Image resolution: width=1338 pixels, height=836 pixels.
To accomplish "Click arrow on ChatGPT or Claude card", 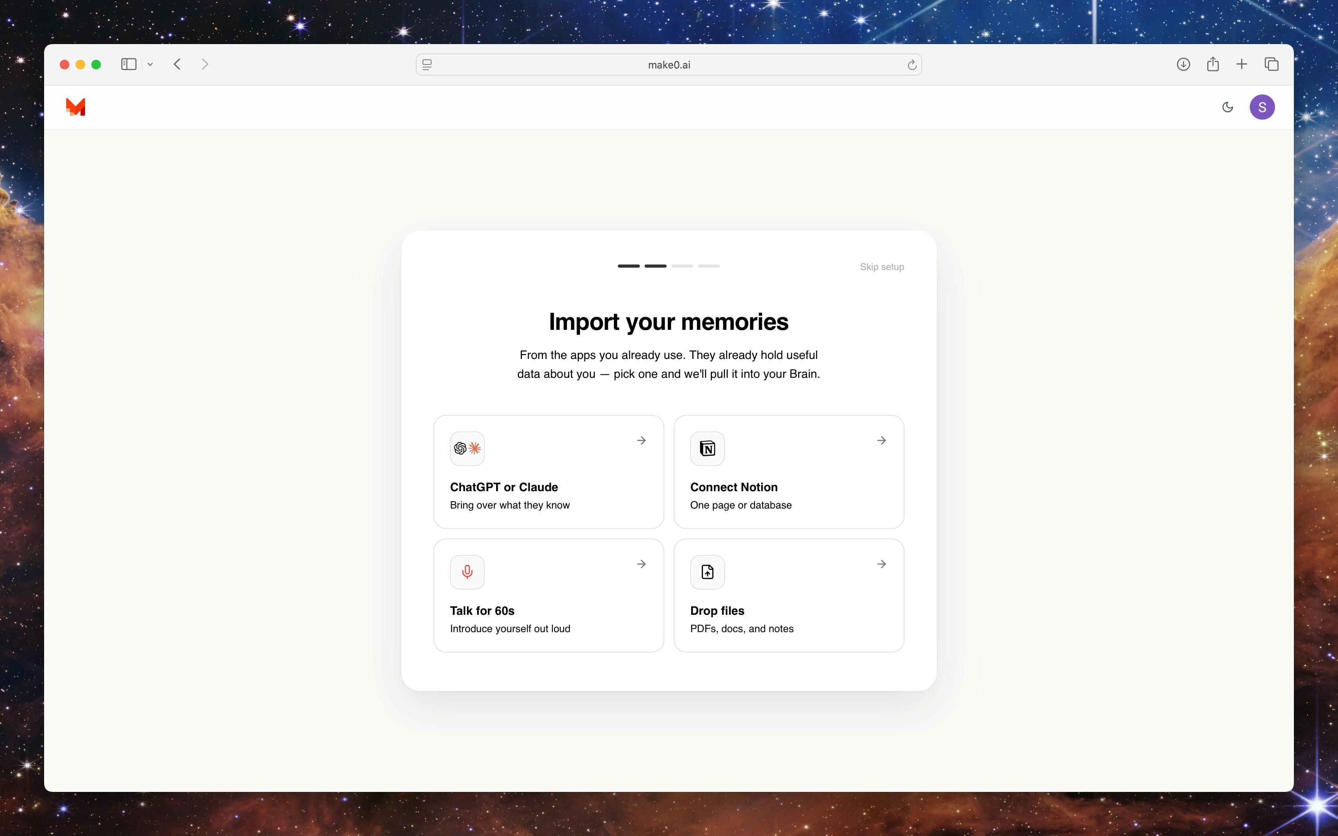I will click(x=641, y=441).
